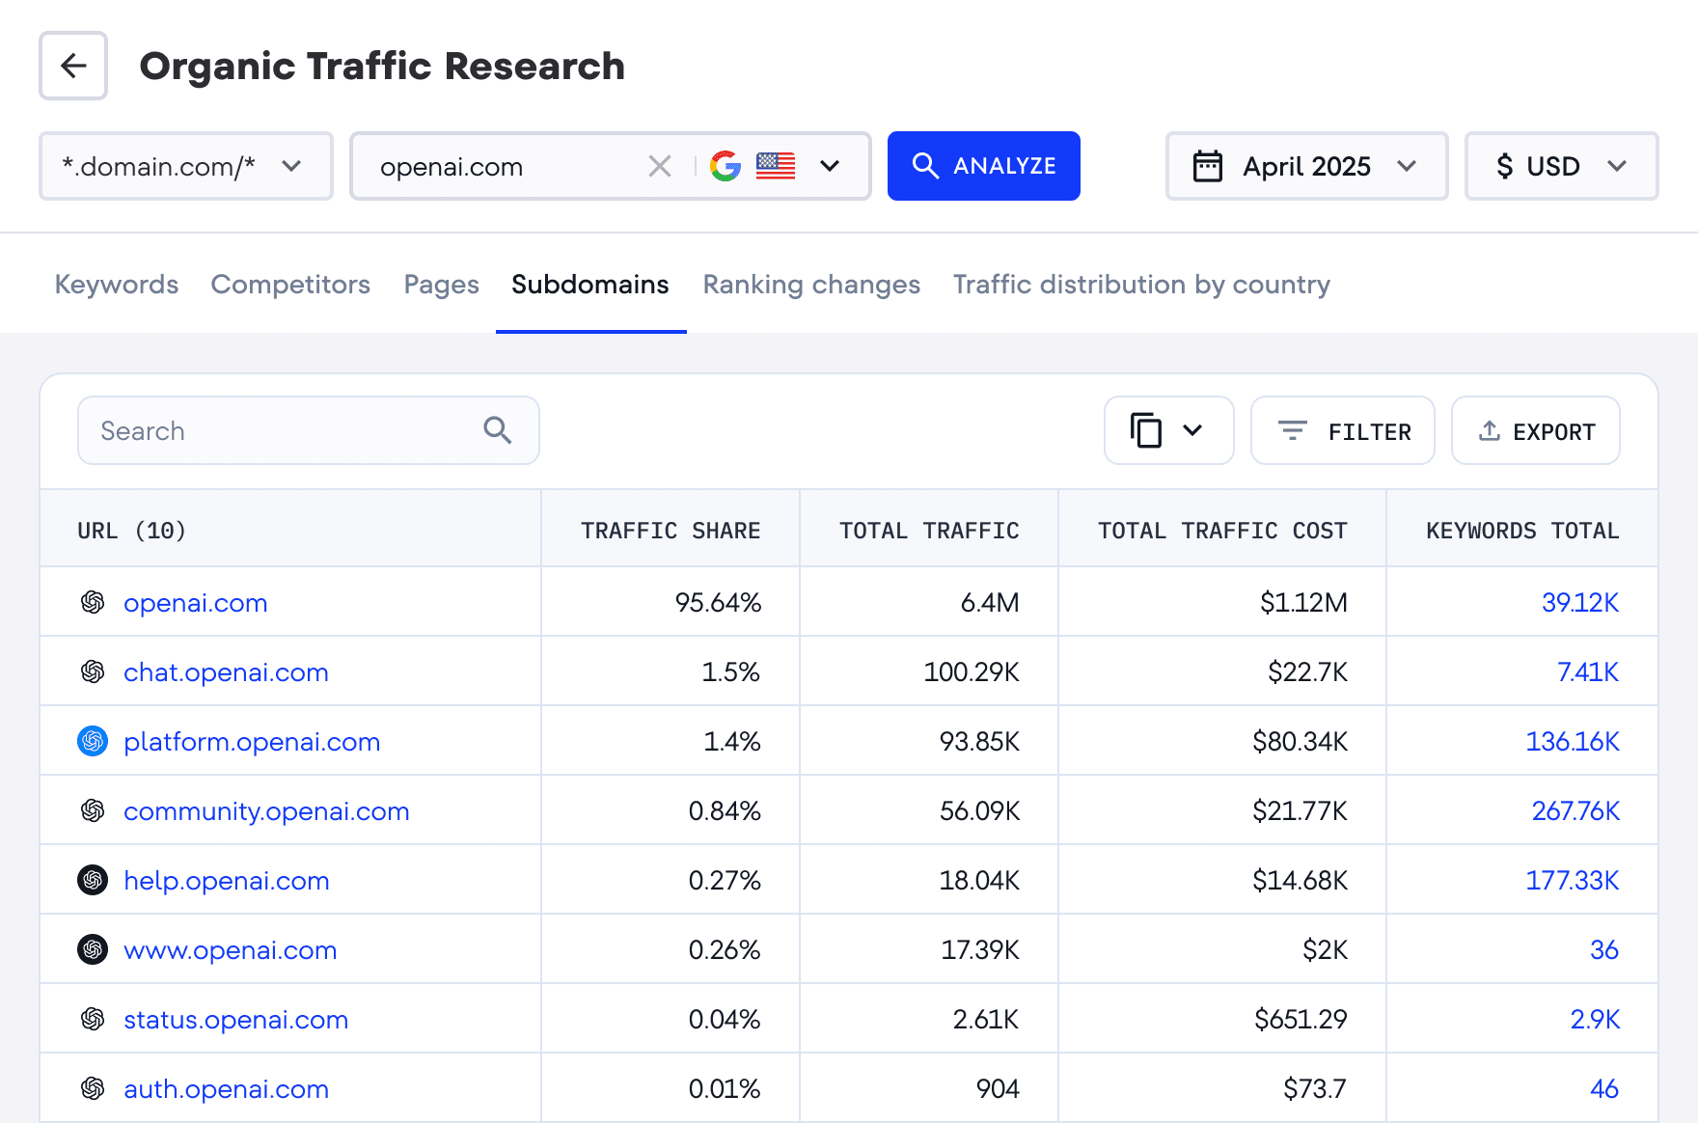Click the Filter icon button
Screen dimensions: 1698x1123
point(1294,430)
